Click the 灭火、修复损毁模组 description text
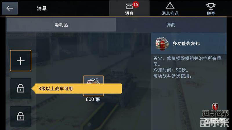Image resolution: width=232 pixels, height=130 pixels. (x=187, y=61)
